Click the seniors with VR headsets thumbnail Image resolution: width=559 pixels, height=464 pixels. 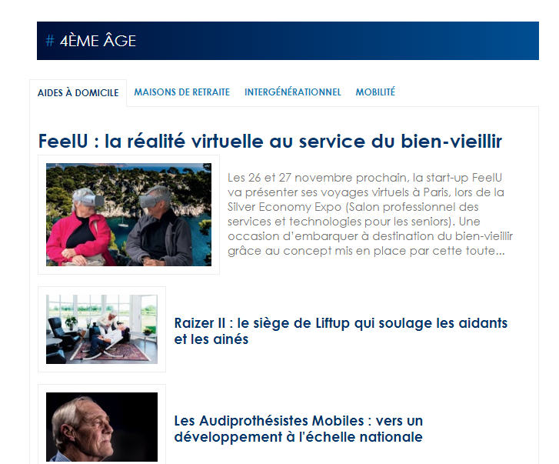click(128, 215)
